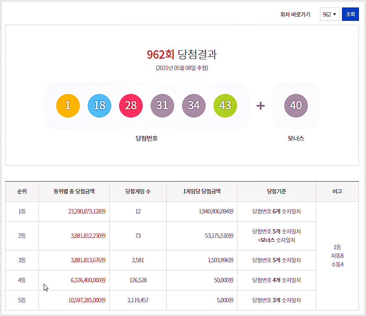The width and height of the screenshot is (366, 316).
Task: Click criteria 당첨번호 4개 숫자일치
Action: pyautogui.click(x=276, y=280)
